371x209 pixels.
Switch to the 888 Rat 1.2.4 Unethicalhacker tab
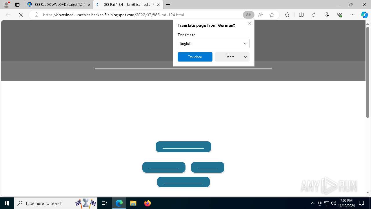(128, 5)
